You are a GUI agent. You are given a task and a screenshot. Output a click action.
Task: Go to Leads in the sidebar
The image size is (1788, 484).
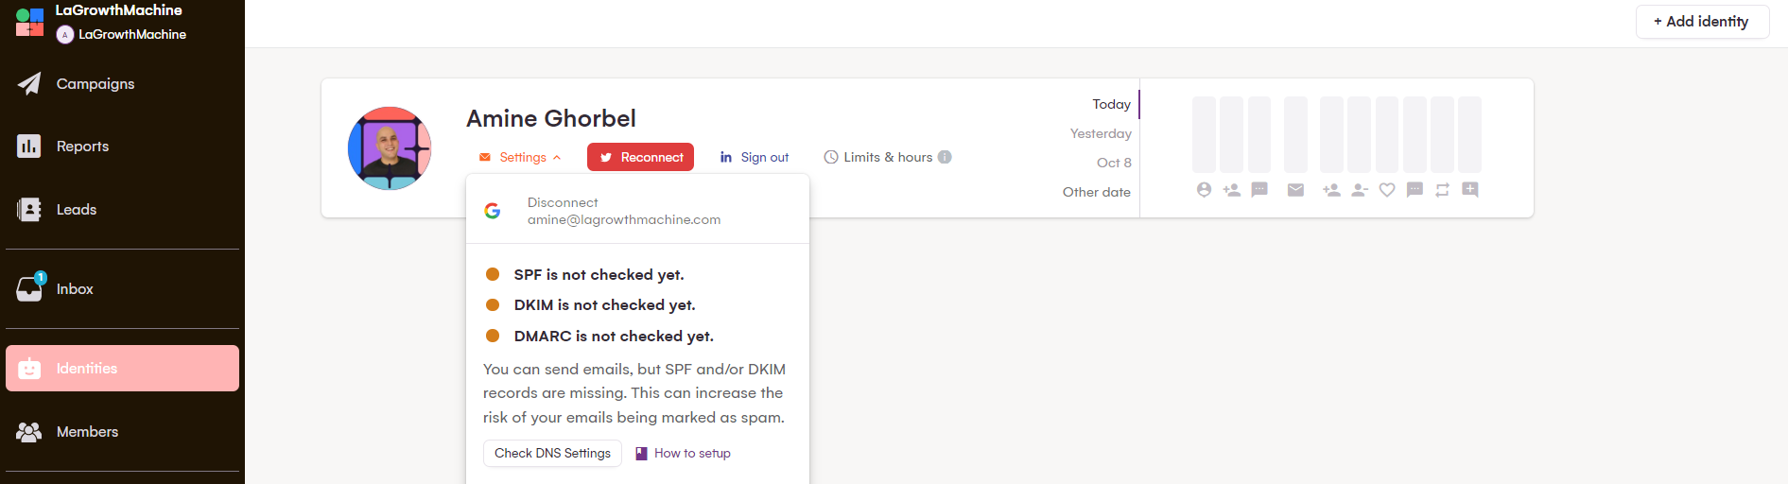[x=76, y=210]
